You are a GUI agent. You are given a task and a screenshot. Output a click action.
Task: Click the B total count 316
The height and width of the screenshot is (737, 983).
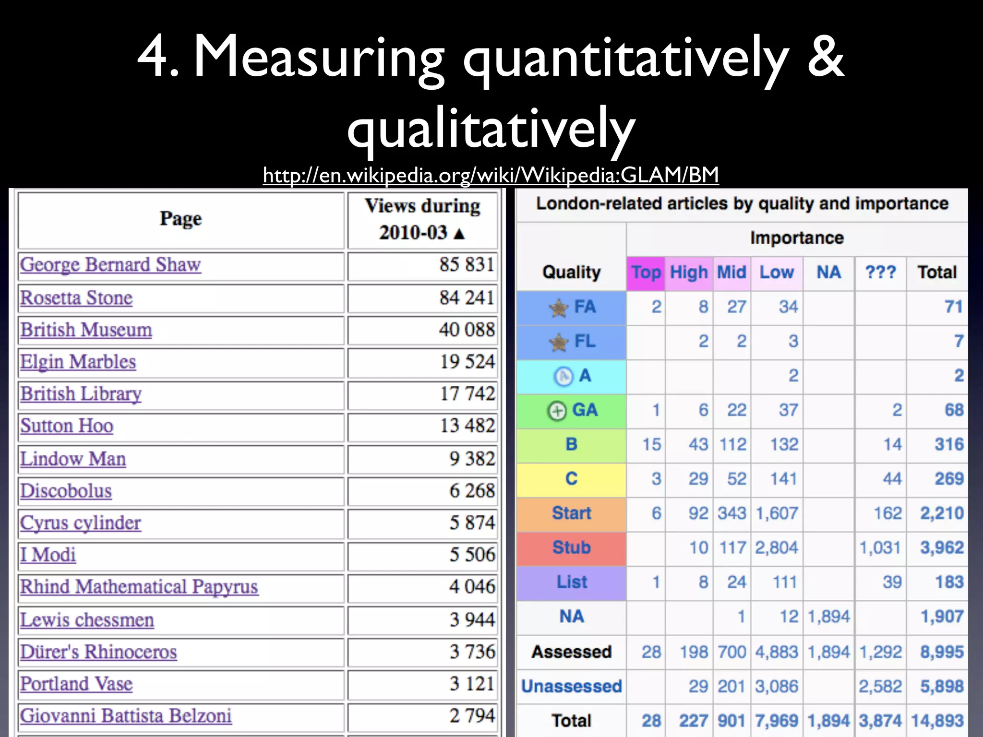(949, 445)
